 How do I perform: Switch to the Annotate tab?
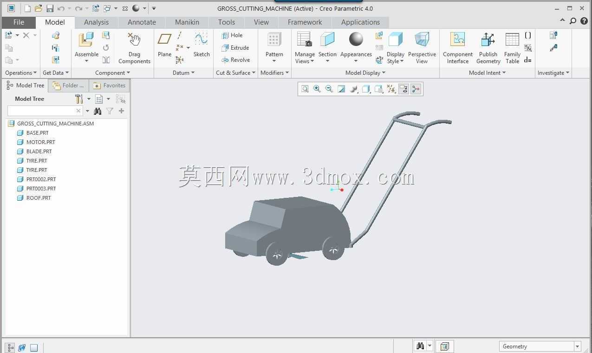[142, 22]
